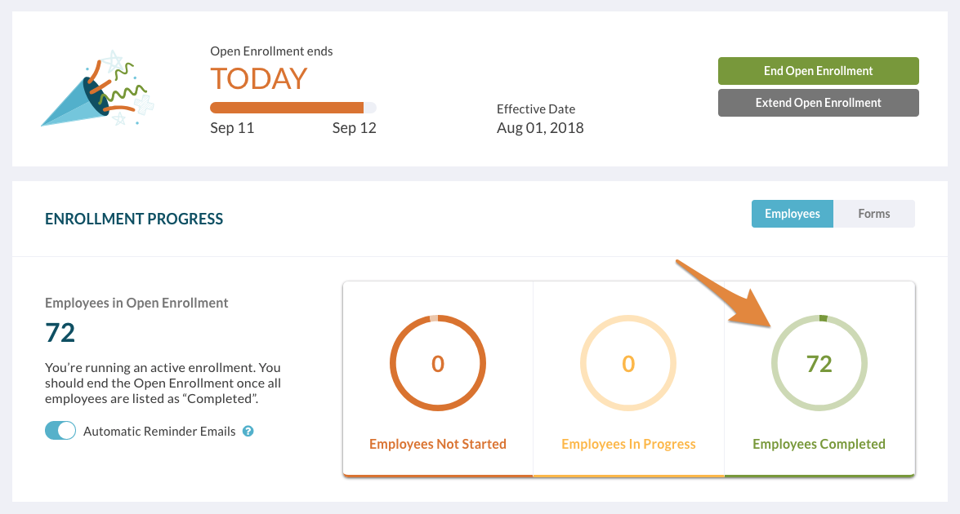Click the Employees In Progress circle
960x514 pixels.
tap(628, 363)
